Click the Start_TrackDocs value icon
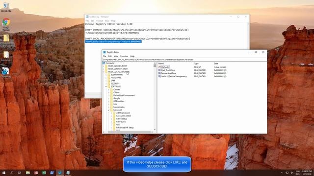 [x=159, y=70]
